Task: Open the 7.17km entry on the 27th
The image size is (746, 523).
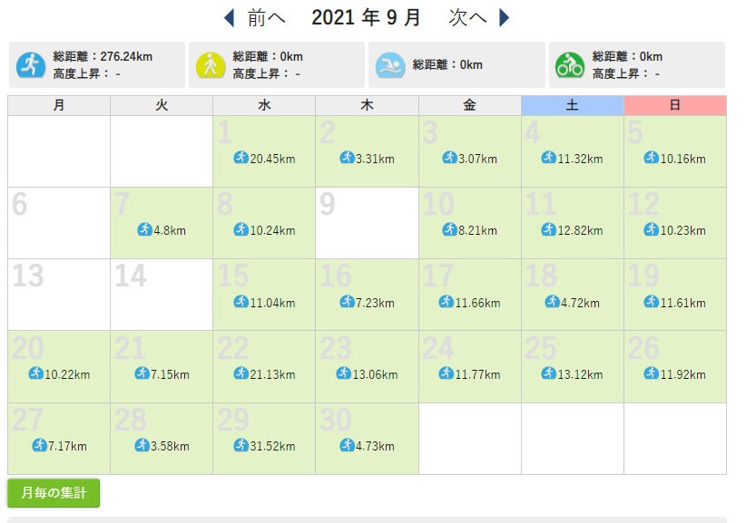Action: coord(59,446)
